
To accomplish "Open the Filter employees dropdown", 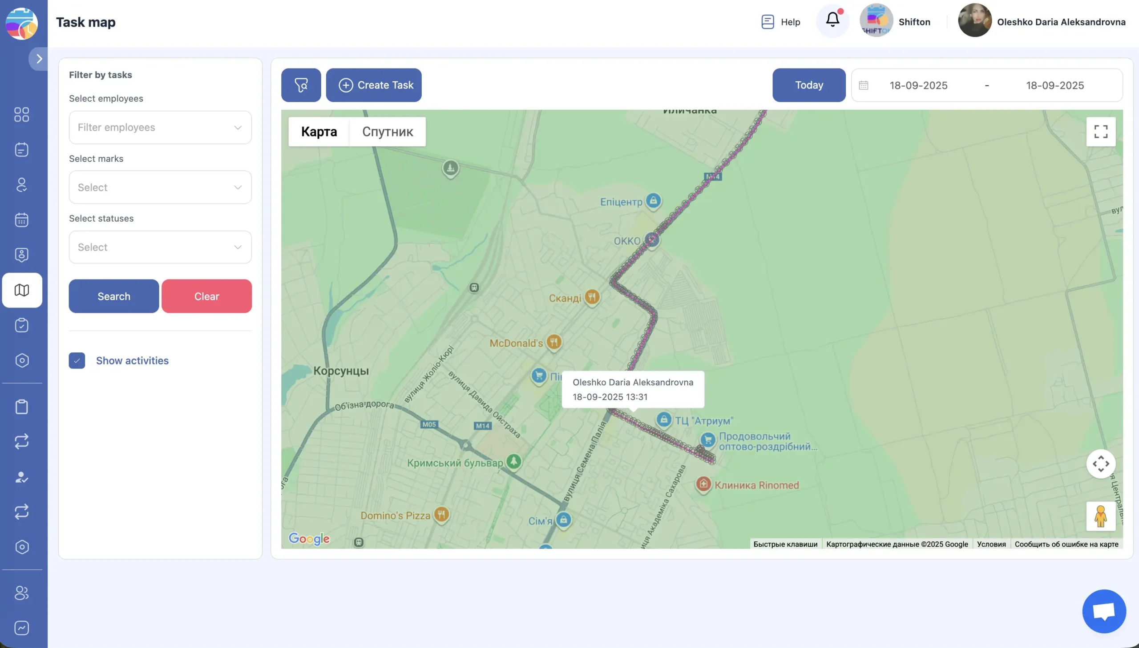I will 160,128.
